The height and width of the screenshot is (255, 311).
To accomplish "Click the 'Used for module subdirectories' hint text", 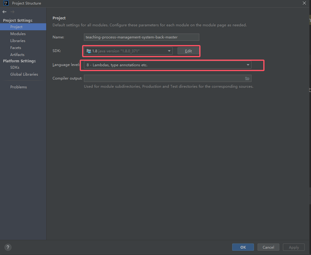I will click(x=168, y=87).
